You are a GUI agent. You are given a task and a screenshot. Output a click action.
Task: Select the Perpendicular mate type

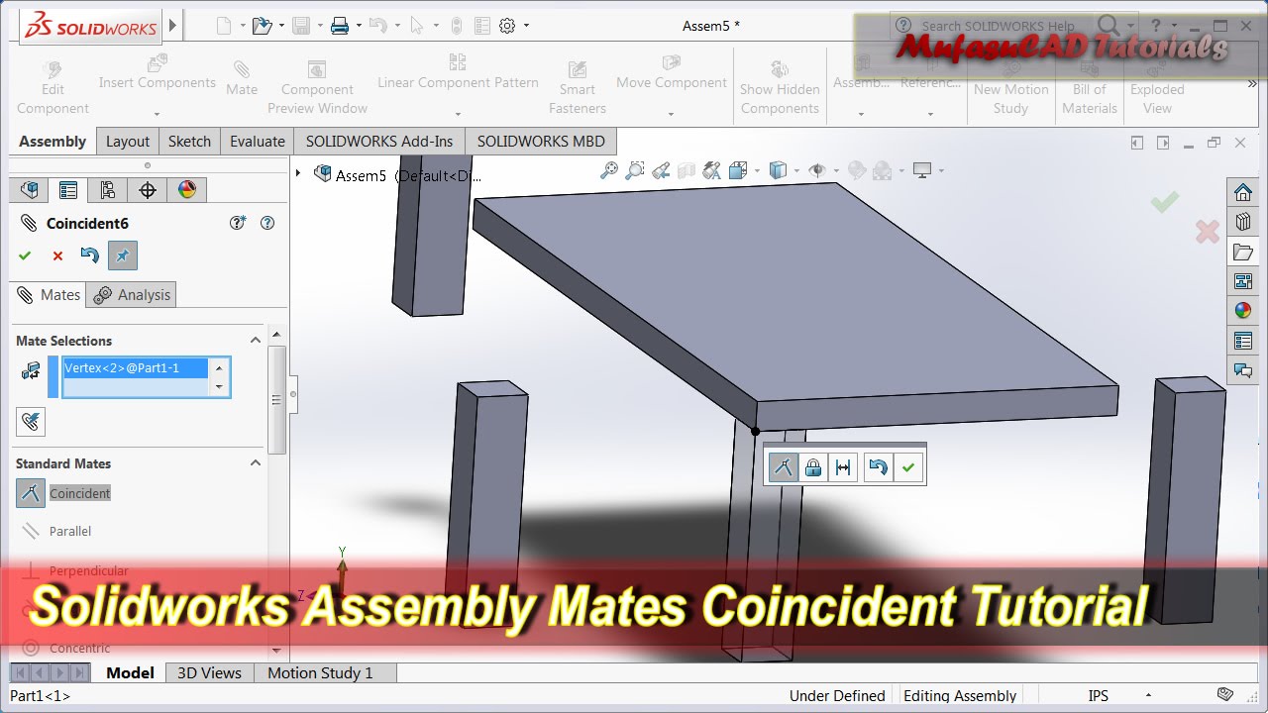[74, 570]
